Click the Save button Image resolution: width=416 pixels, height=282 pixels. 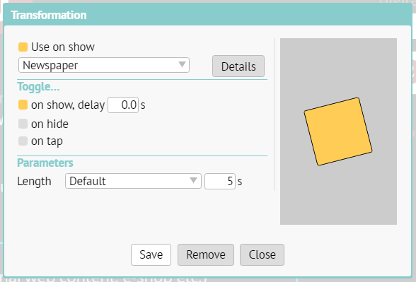[151, 254]
